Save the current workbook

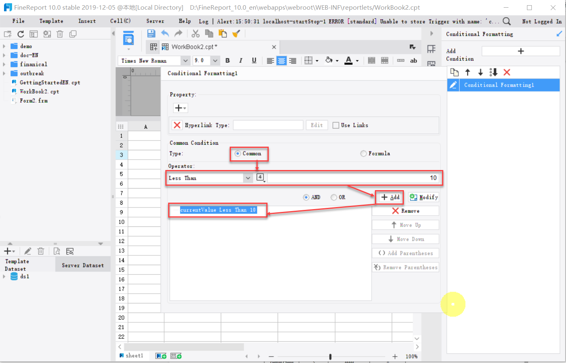click(151, 33)
